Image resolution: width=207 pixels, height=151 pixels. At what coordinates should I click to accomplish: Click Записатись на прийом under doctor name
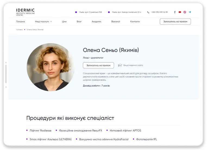[x=98, y=65]
